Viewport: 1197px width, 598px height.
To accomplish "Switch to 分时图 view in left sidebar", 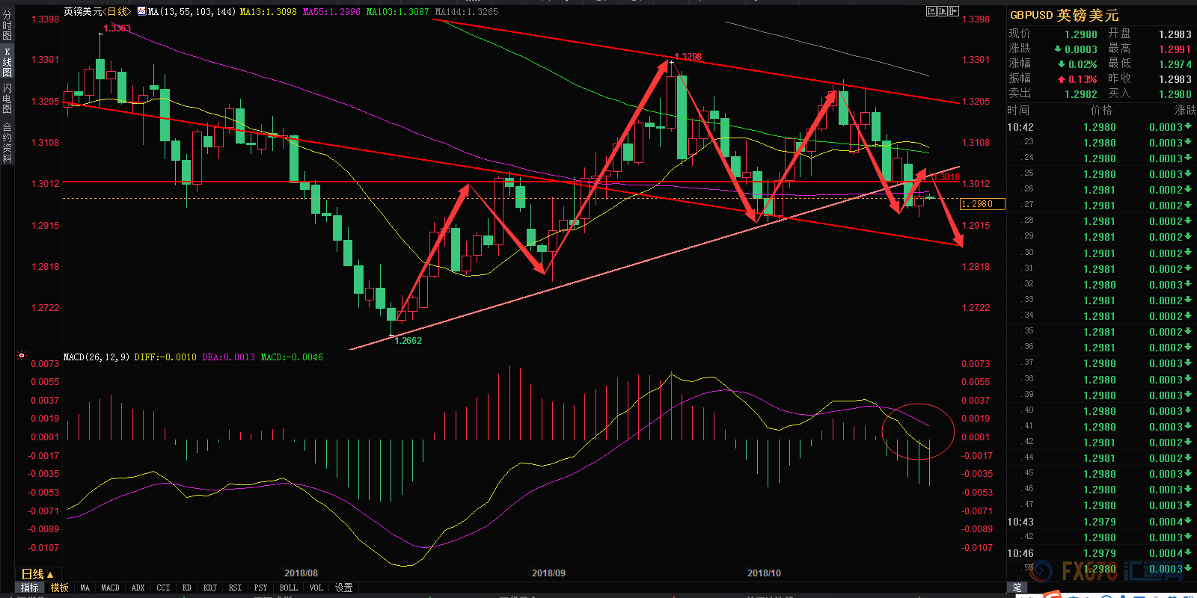I will coord(7,26).
